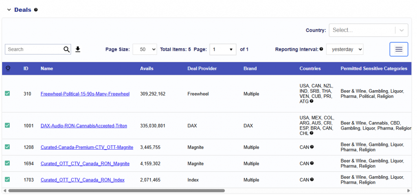The width and height of the screenshot is (417, 195).
Task: Disable the checkbox for deal 1703
Action: tap(7, 179)
